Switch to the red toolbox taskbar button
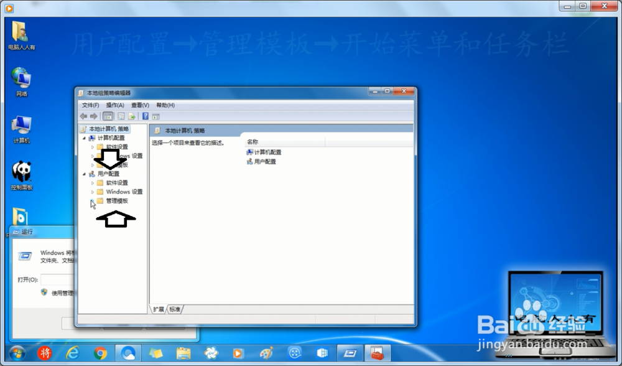Viewport: 622px width, 366px height. (378, 353)
